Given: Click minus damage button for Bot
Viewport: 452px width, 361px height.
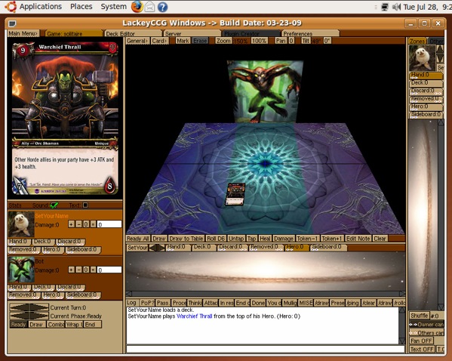Looking at the screenshot, I should tap(78, 270).
